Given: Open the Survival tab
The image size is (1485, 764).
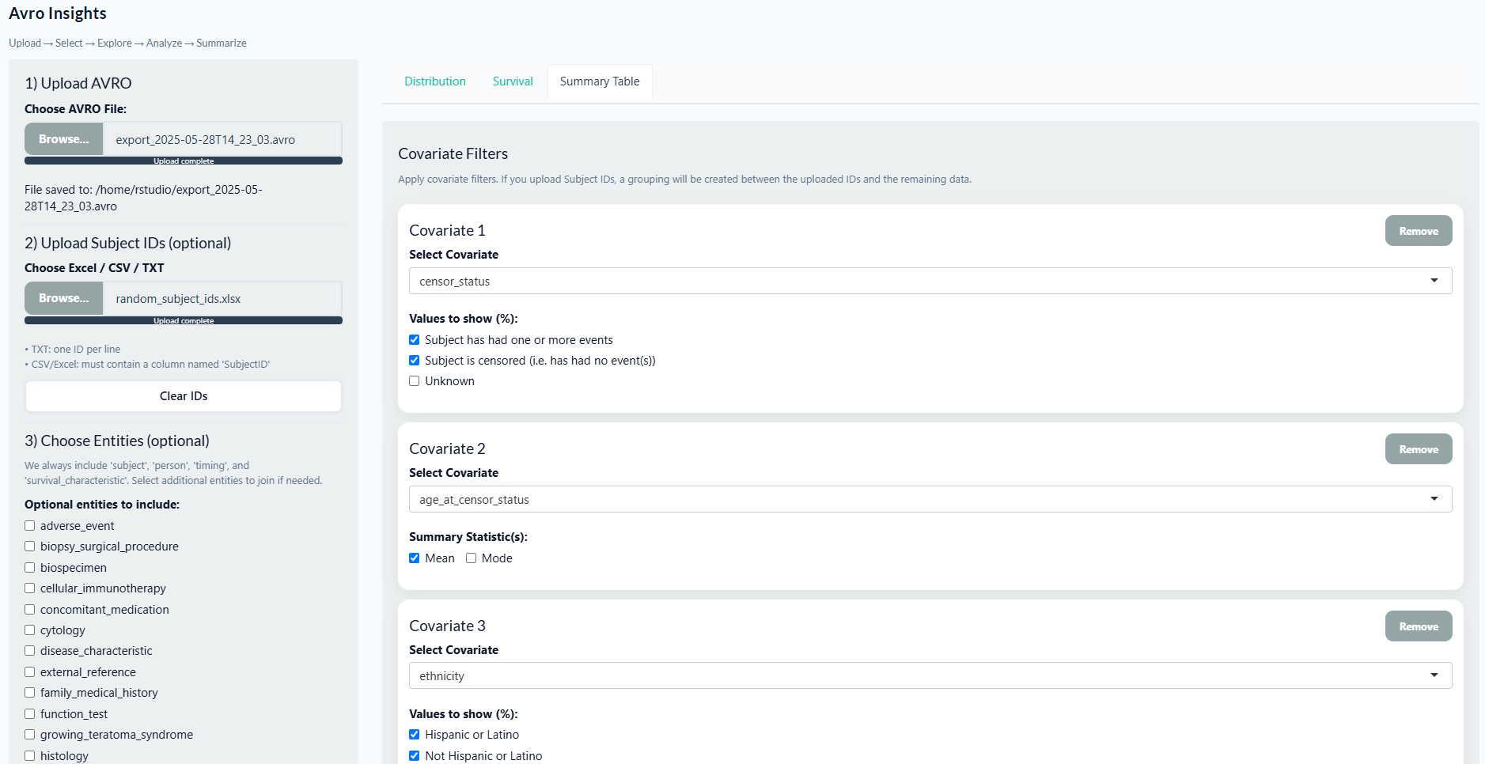Looking at the screenshot, I should click(513, 81).
